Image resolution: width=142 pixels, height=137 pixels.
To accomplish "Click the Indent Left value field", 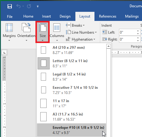I will coord(128,32).
